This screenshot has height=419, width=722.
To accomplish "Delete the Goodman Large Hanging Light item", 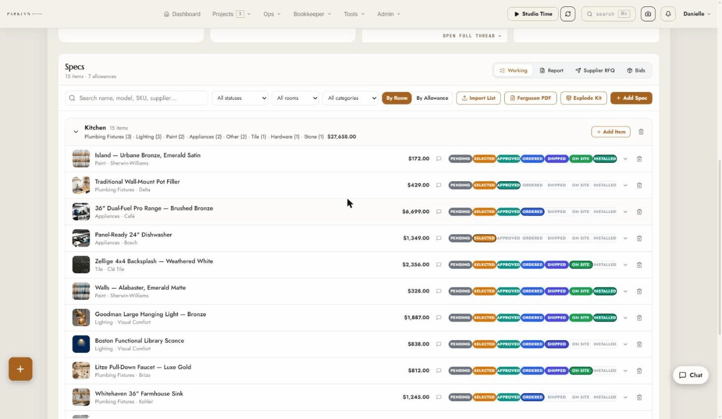I will (x=639, y=318).
